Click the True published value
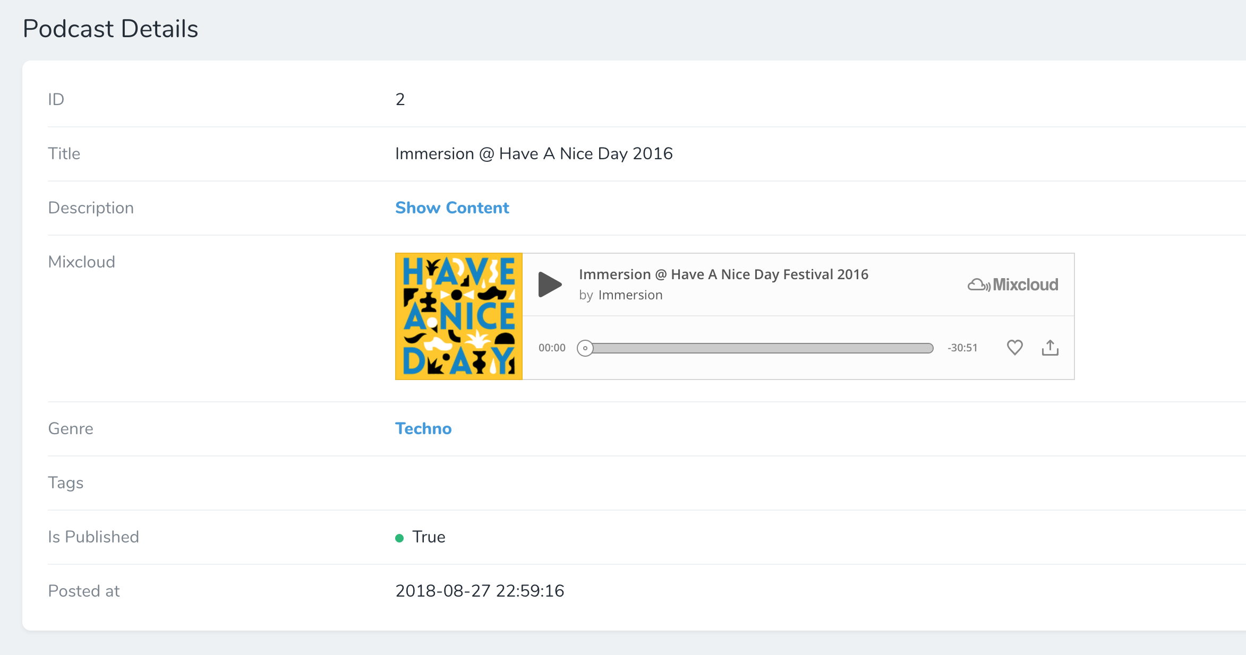The width and height of the screenshot is (1246, 655). [429, 537]
